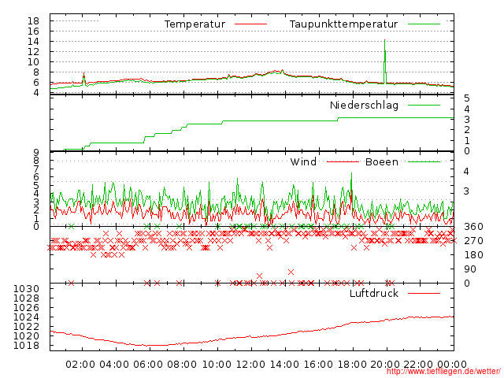
Task: Click the Niederschlag axis value 5
Action: point(467,98)
